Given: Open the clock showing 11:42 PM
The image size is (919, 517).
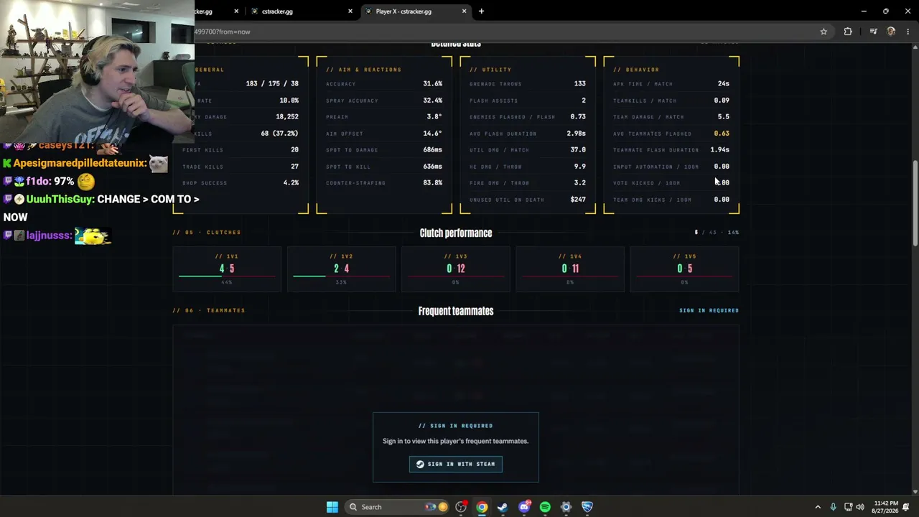Looking at the screenshot, I should [887, 507].
